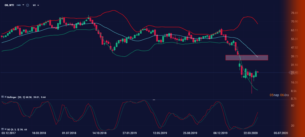The height and width of the screenshot is (137, 305).
Task: Click the 80 level on stochastic axis
Action: [292, 105]
